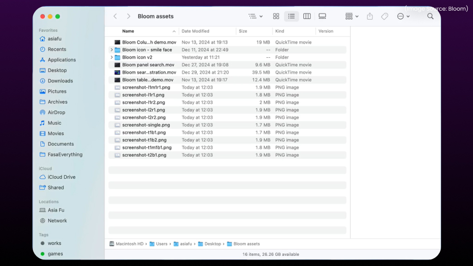The image size is (473, 266).
Task: Click the Movies icon in sidebar
Action: tap(42, 133)
